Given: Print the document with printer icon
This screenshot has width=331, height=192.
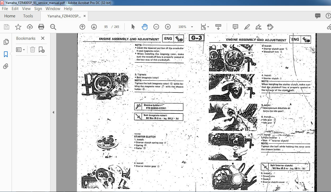Looking at the screenshot, I should click(41, 27).
